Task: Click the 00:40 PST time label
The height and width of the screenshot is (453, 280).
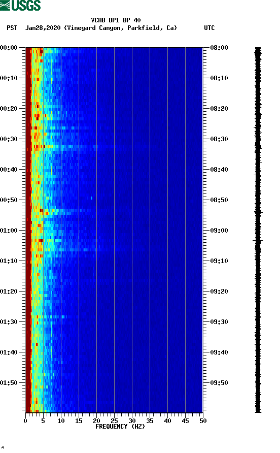Action: [x=9, y=169]
